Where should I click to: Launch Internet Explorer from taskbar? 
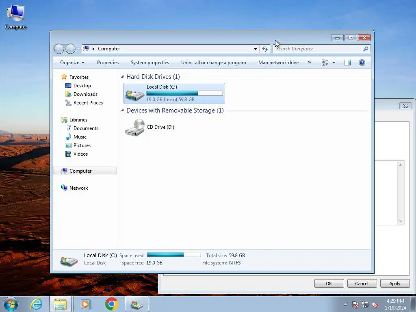(36, 304)
